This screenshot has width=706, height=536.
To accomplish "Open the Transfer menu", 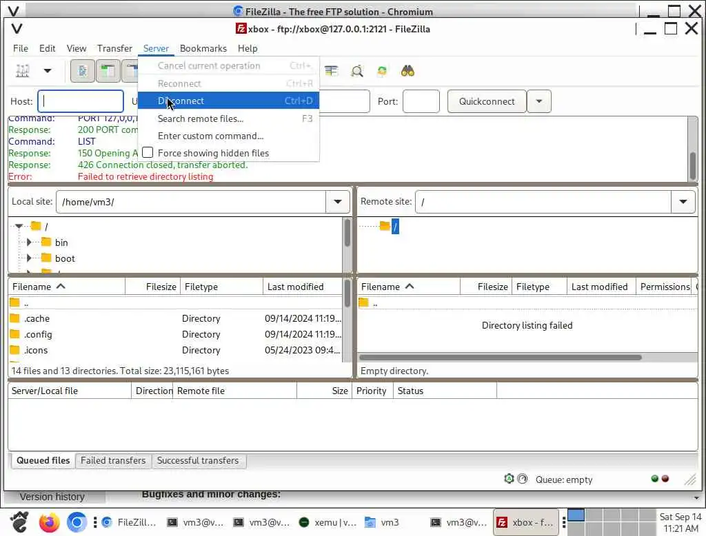I will coord(115,48).
